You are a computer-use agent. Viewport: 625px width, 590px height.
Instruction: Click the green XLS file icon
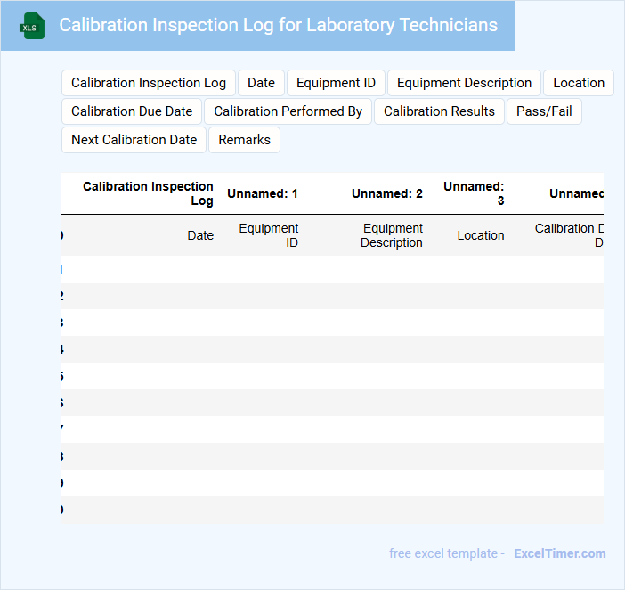(32, 26)
